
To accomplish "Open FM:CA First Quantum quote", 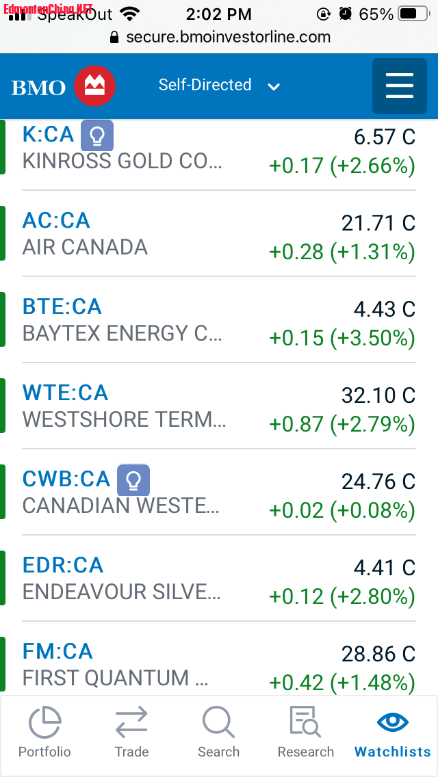I will pyautogui.click(x=57, y=651).
